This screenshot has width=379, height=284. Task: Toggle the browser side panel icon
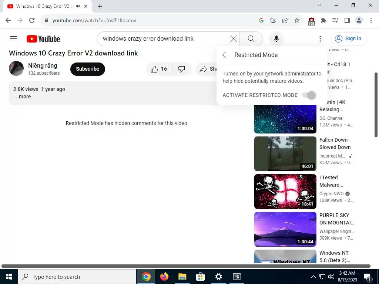coord(347,21)
